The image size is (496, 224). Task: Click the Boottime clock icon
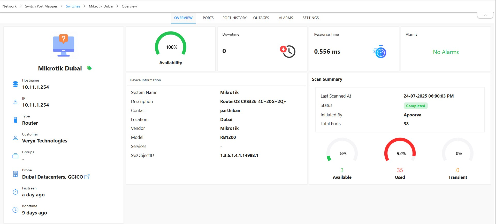click(x=16, y=210)
